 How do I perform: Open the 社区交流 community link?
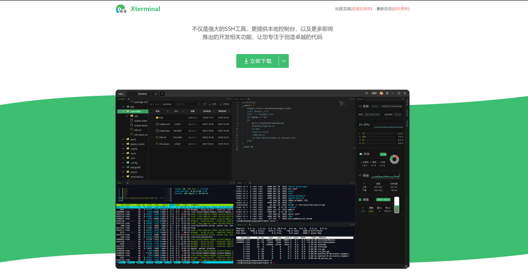click(353, 9)
